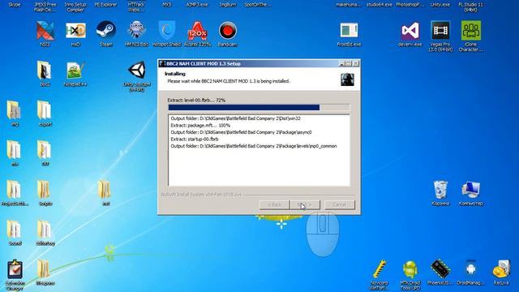Select the 'Extract: startup-00.fbrb' log line
519x292 pixels.
coord(195,139)
